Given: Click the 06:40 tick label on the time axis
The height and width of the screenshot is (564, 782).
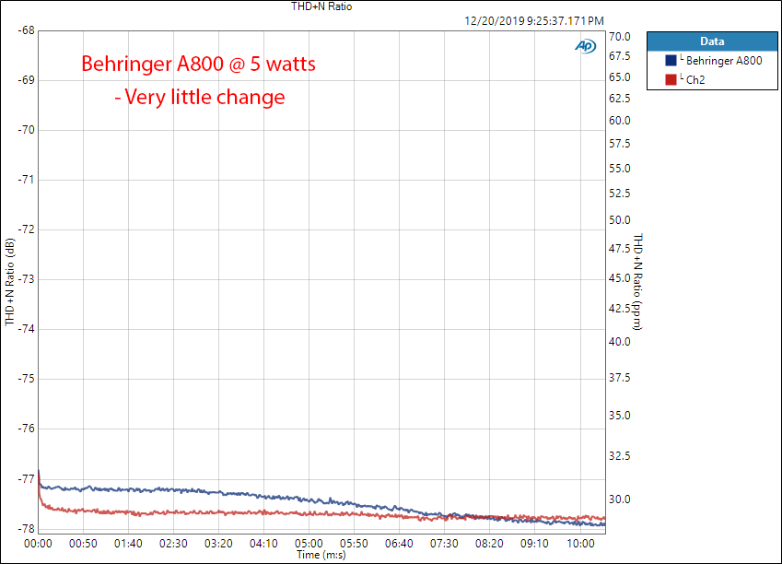Looking at the screenshot, I should click(399, 544).
